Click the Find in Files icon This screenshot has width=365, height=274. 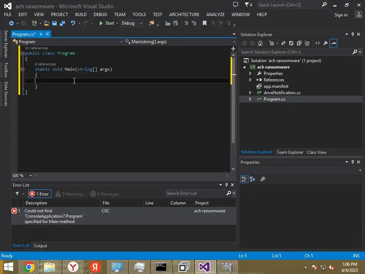tap(151, 23)
